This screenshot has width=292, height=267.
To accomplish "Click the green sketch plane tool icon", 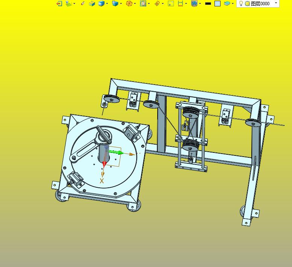I will pos(69,3).
